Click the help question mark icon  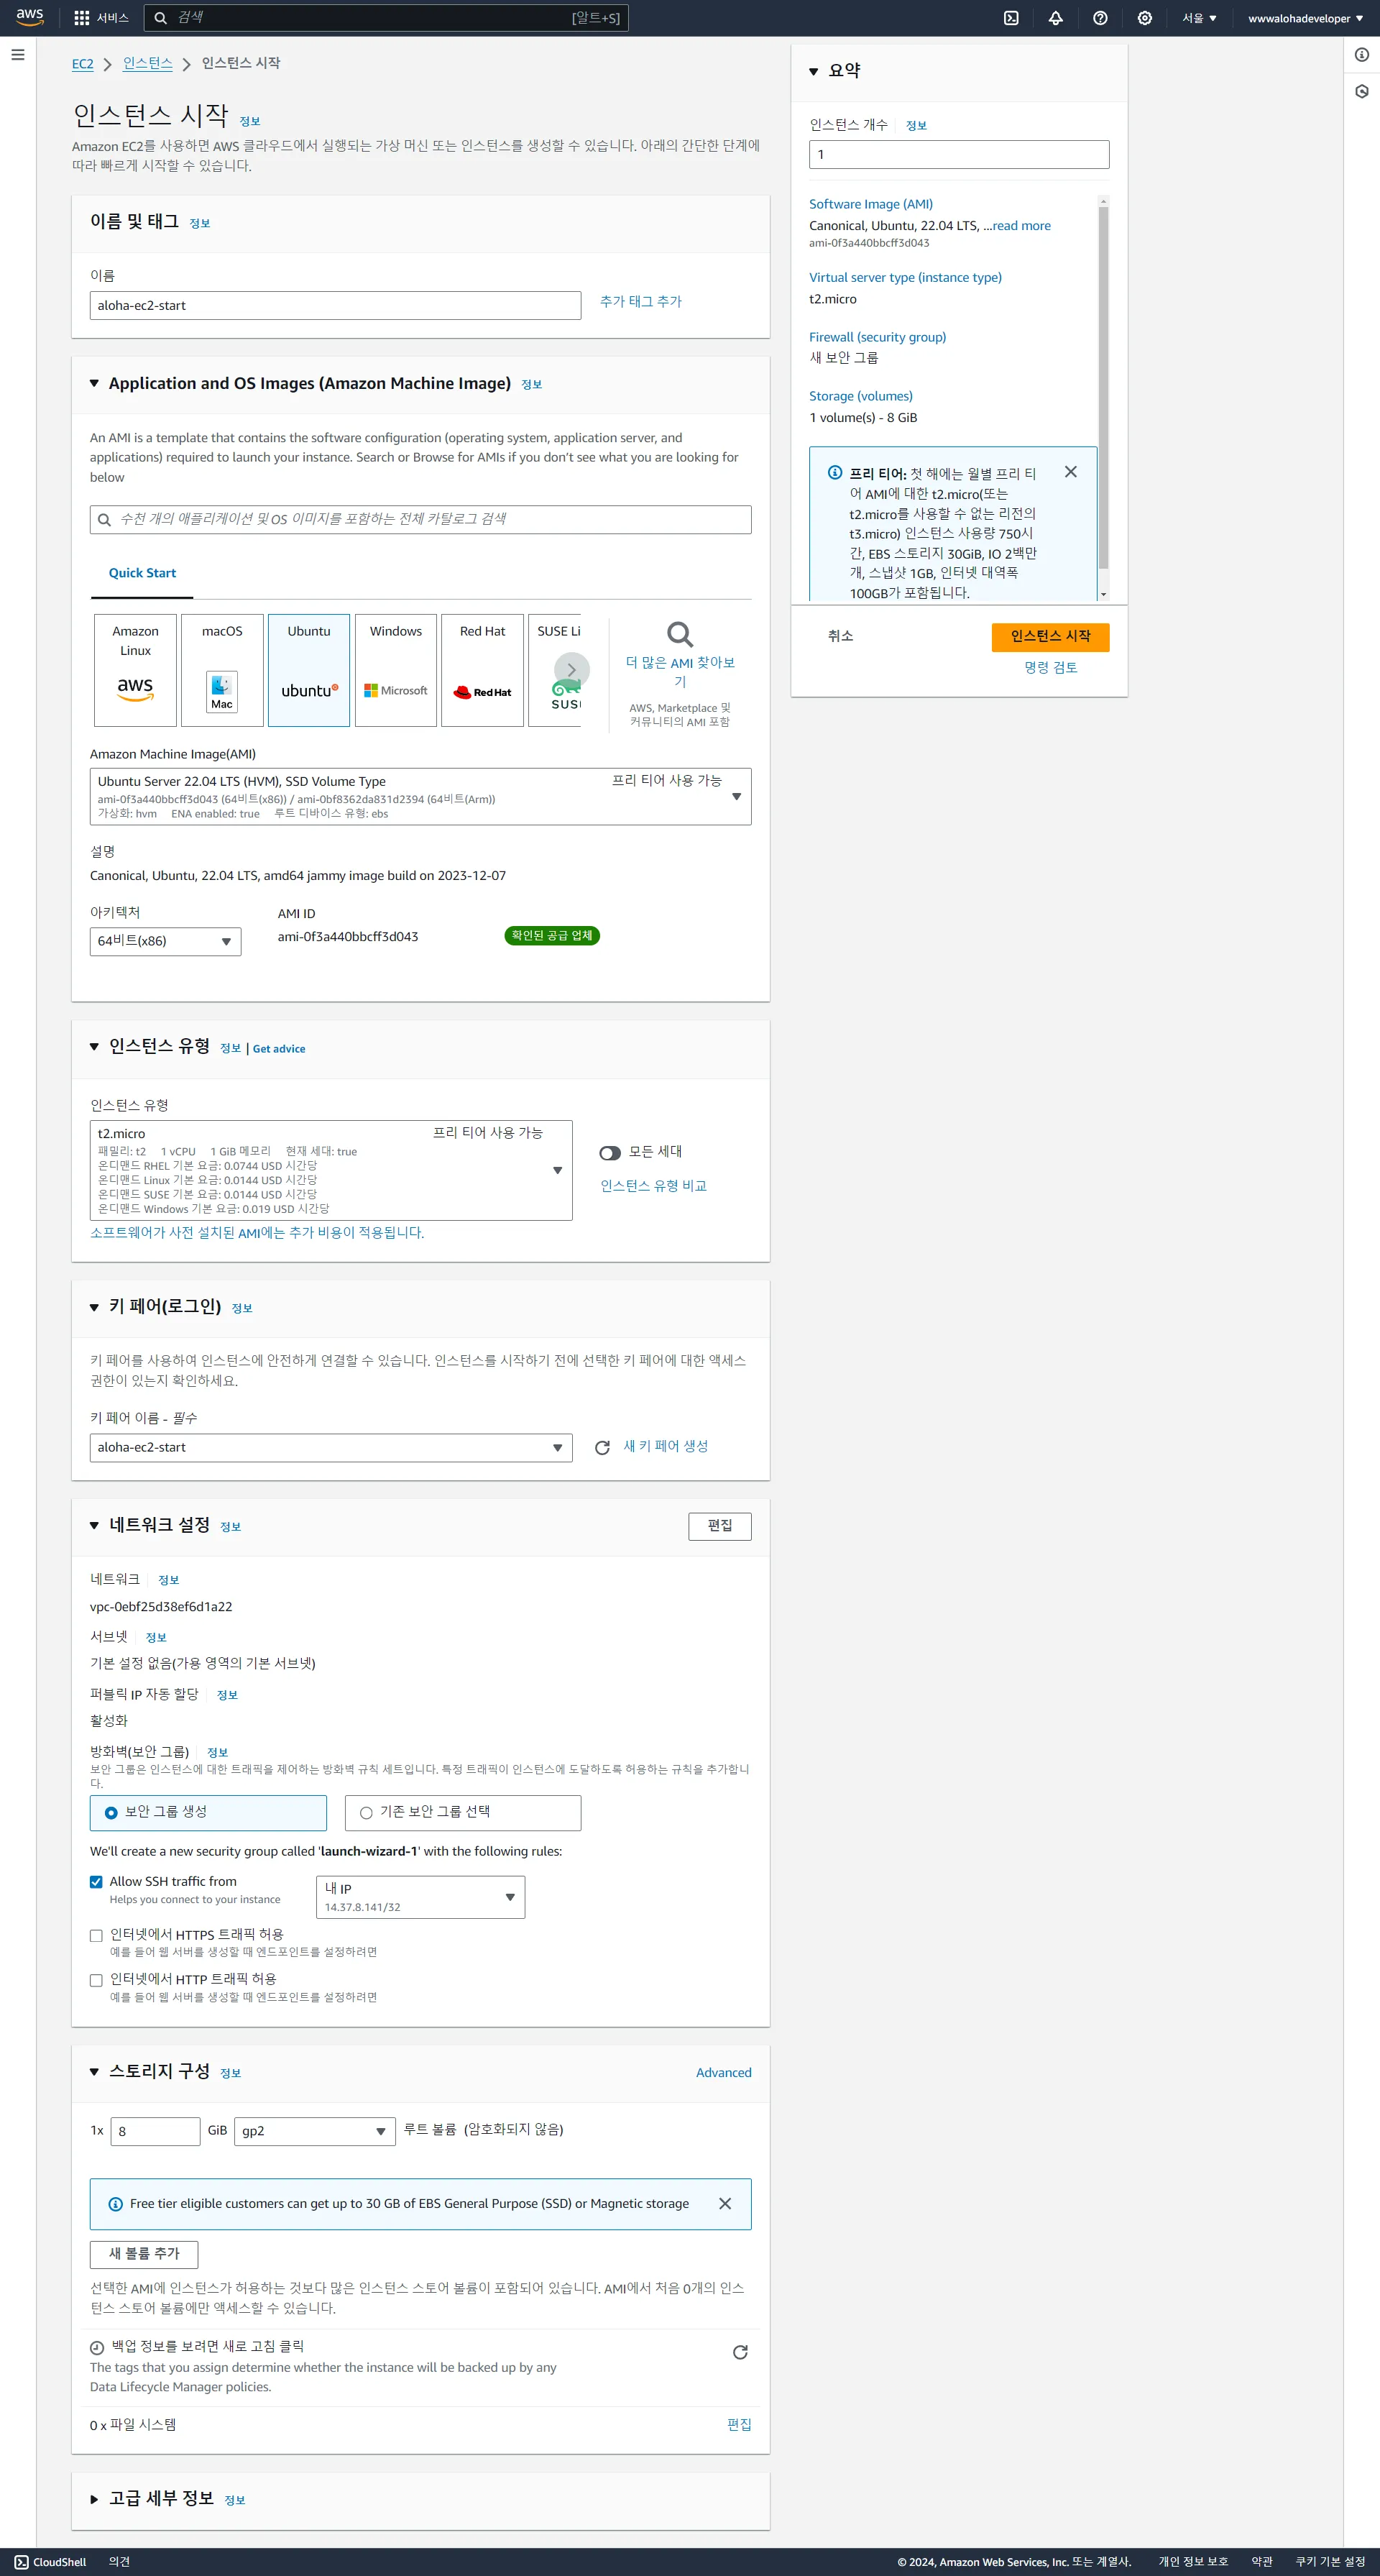pos(1100,18)
